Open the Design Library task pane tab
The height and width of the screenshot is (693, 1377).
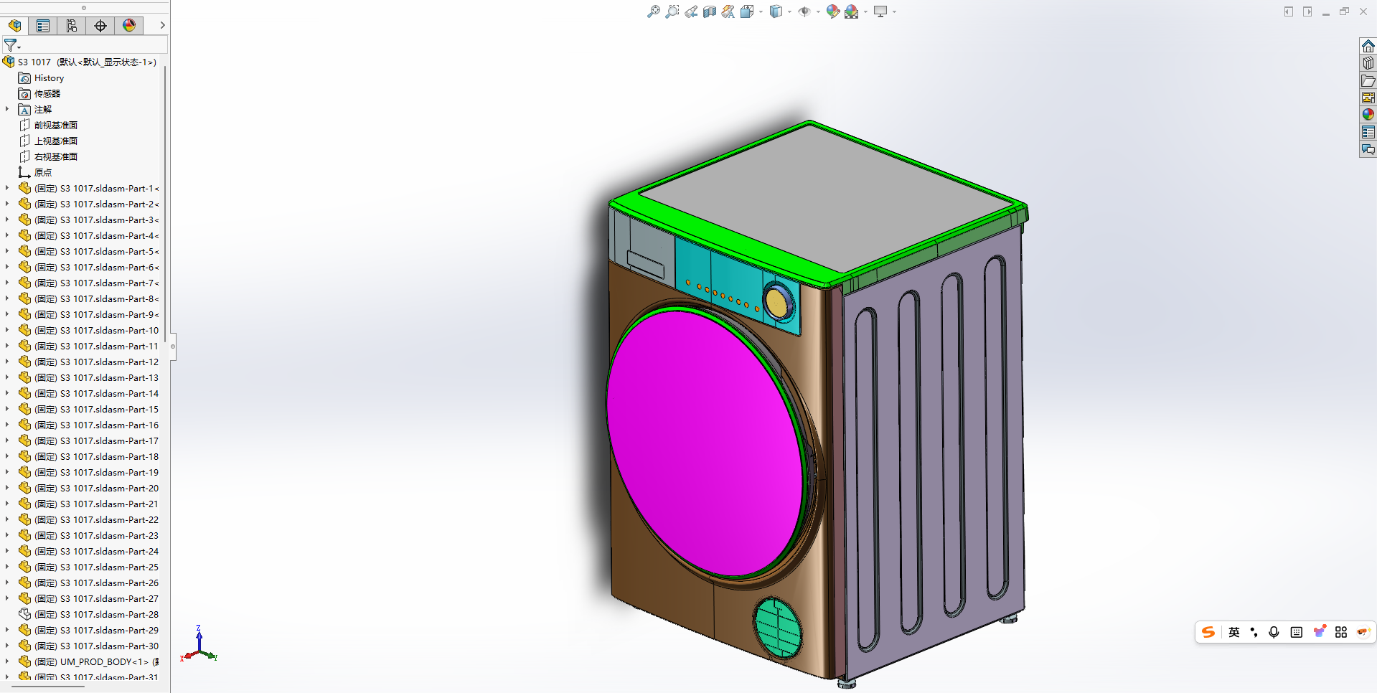point(1368,63)
